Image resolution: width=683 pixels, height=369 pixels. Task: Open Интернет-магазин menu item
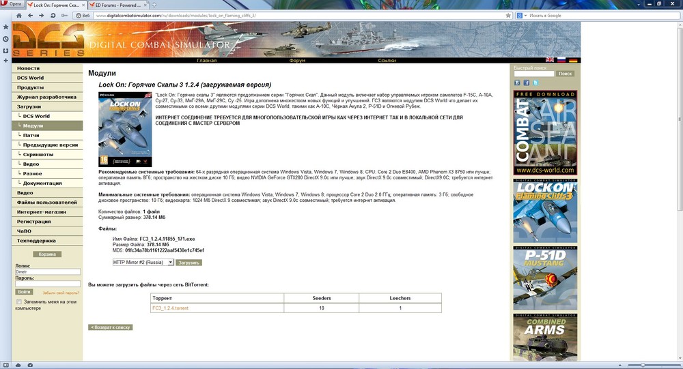coord(48,212)
